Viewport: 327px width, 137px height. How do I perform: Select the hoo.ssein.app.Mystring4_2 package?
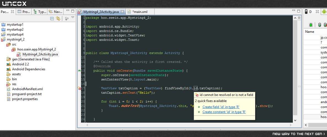coord(34,49)
